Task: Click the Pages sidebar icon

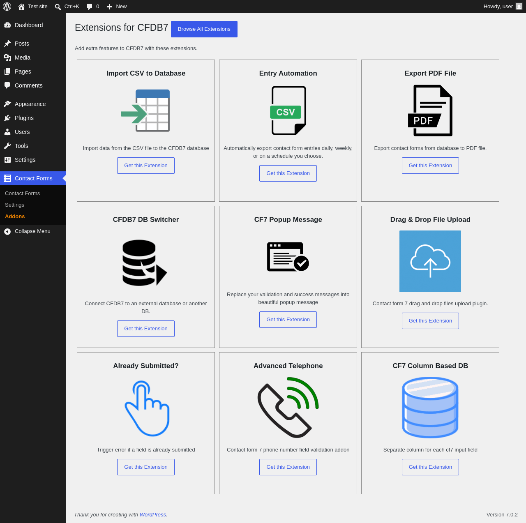Action: tap(7, 71)
